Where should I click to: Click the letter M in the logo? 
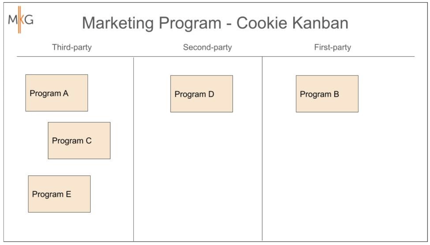(x=13, y=20)
